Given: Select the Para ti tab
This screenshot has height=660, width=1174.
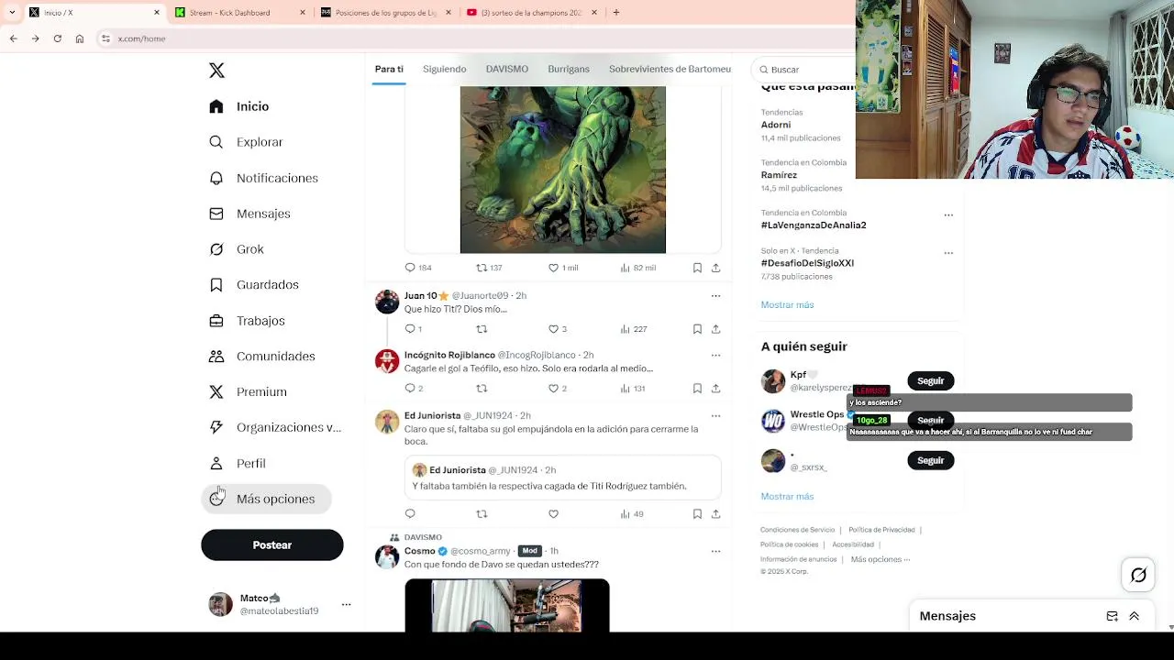Looking at the screenshot, I should pyautogui.click(x=389, y=69).
